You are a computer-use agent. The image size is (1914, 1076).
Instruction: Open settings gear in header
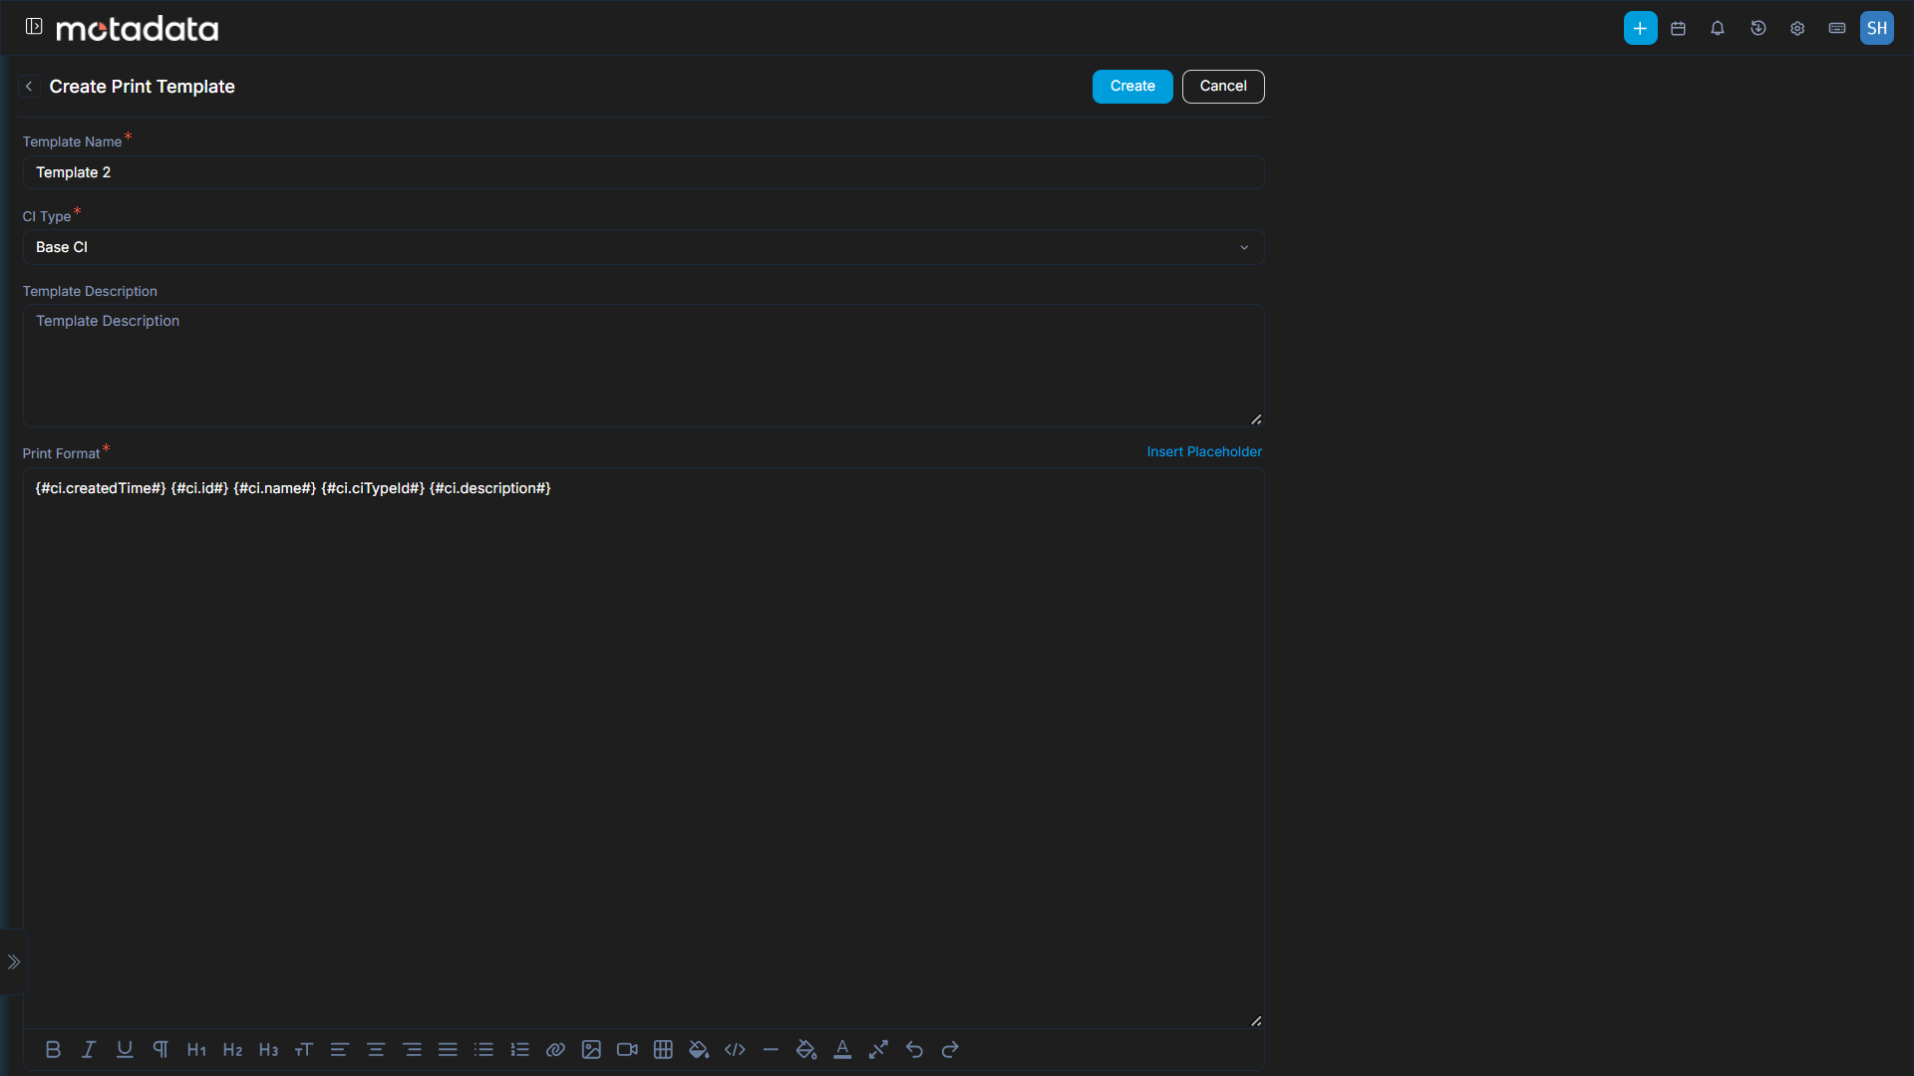[1797, 28]
